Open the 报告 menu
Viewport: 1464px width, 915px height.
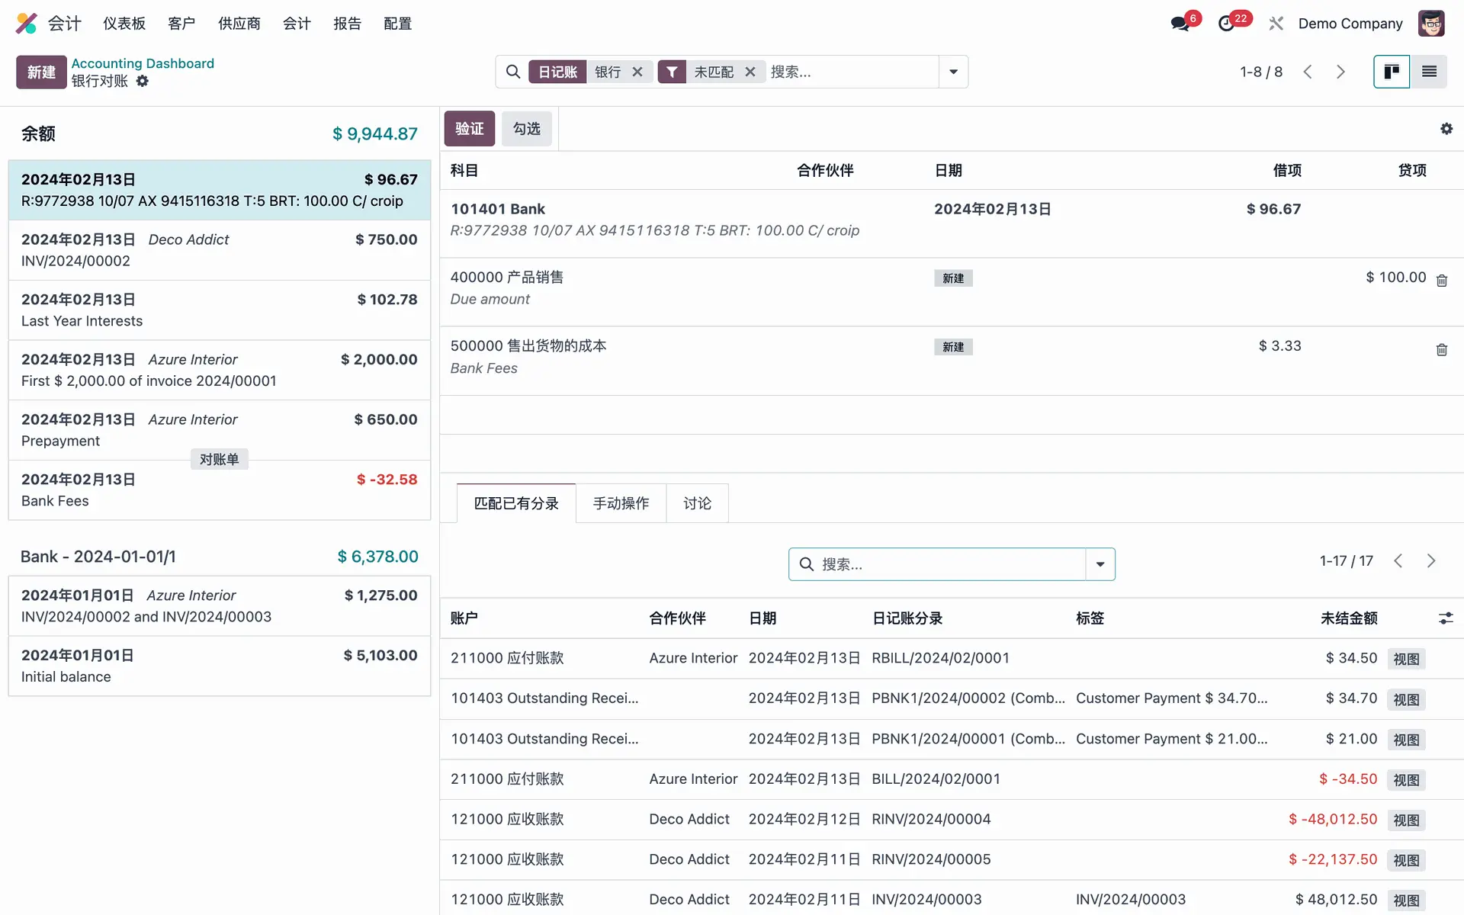tap(347, 24)
